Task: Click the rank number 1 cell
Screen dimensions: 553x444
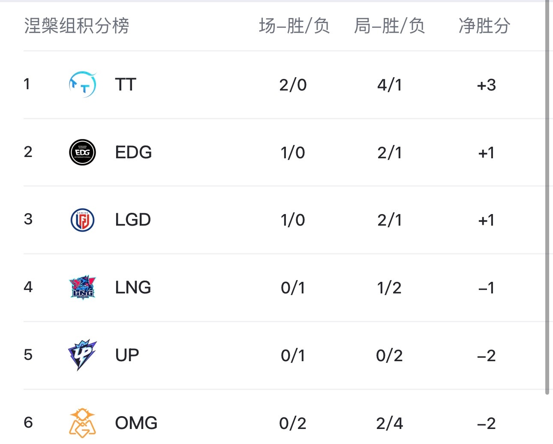Action: pos(27,84)
